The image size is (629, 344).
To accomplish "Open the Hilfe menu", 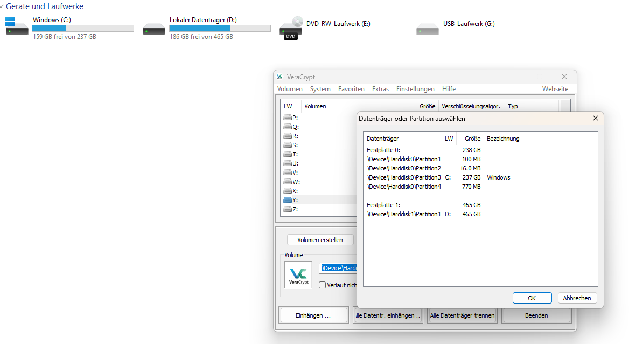I will [449, 89].
